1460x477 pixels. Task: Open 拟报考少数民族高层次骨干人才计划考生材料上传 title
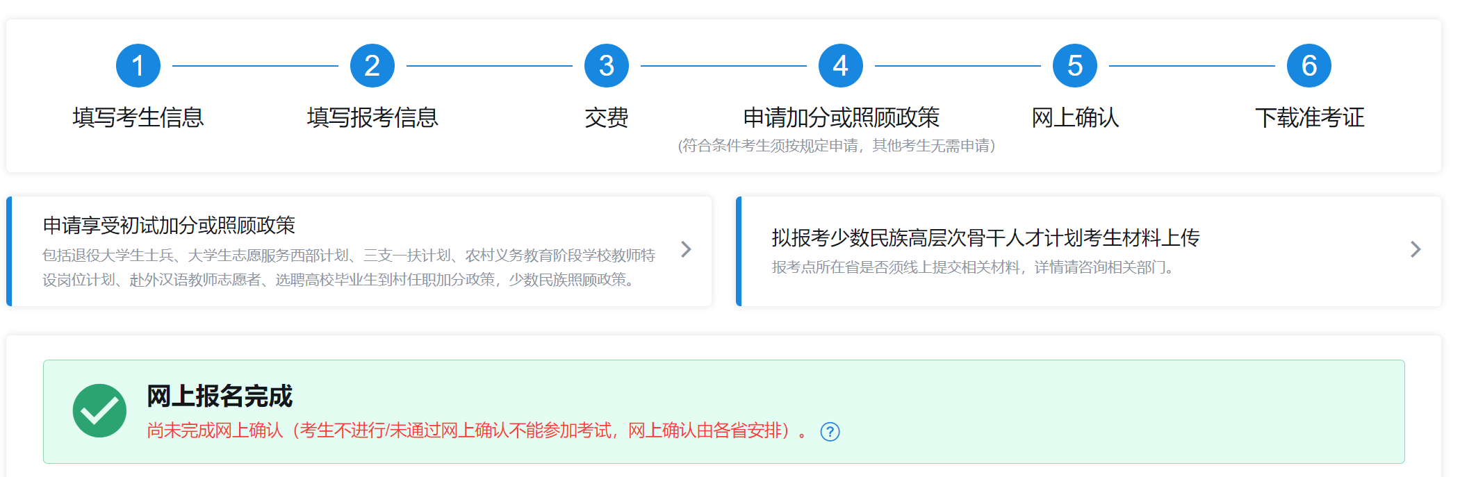[x=985, y=238]
